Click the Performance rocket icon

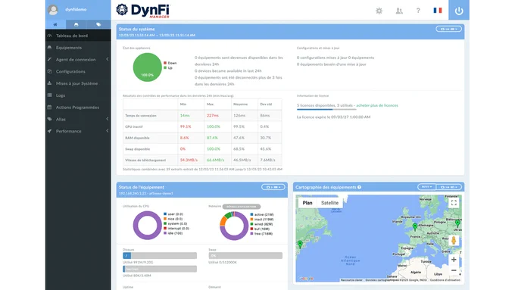coord(49,131)
